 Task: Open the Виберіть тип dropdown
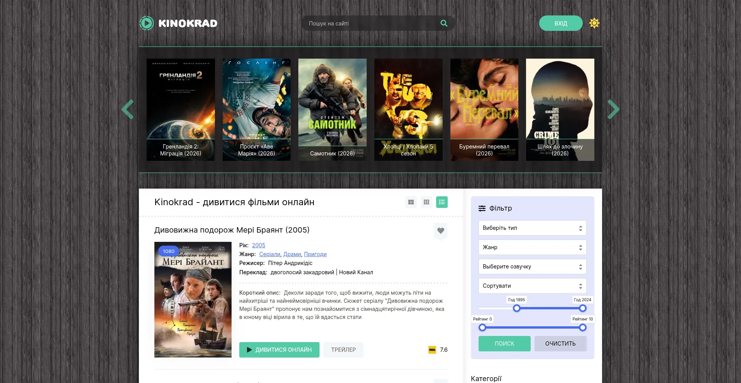pos(533,228)
